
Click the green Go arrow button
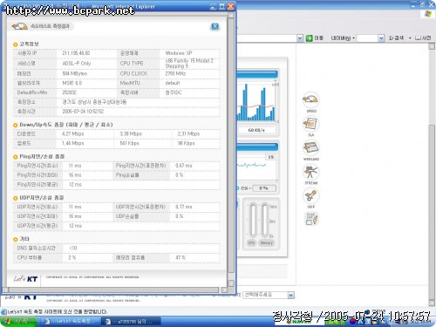(x=310, y=38)
